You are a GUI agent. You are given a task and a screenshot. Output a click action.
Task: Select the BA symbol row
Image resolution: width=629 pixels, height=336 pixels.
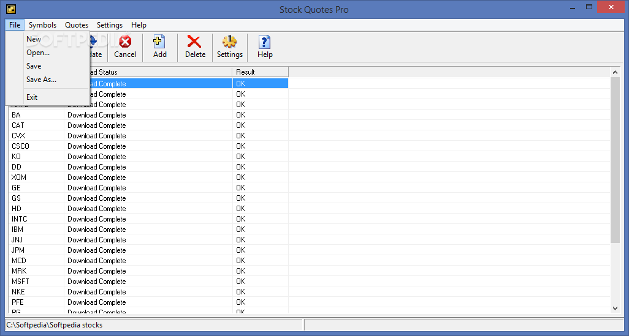148,115
